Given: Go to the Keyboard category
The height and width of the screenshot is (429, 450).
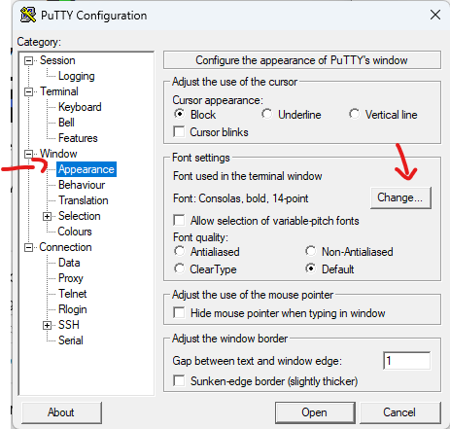Looking at the screenshot, I should pos(80,107).
